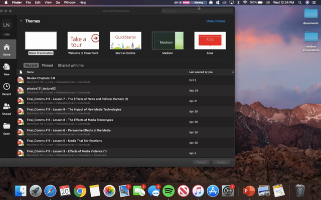
Task: Switch to the Pinned tab
Action: 47,65
